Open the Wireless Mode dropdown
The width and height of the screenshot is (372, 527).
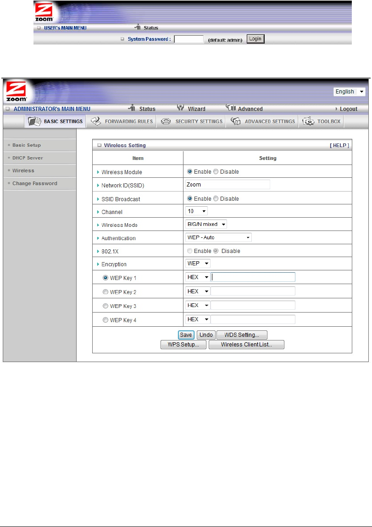click(x=206, y=224)
